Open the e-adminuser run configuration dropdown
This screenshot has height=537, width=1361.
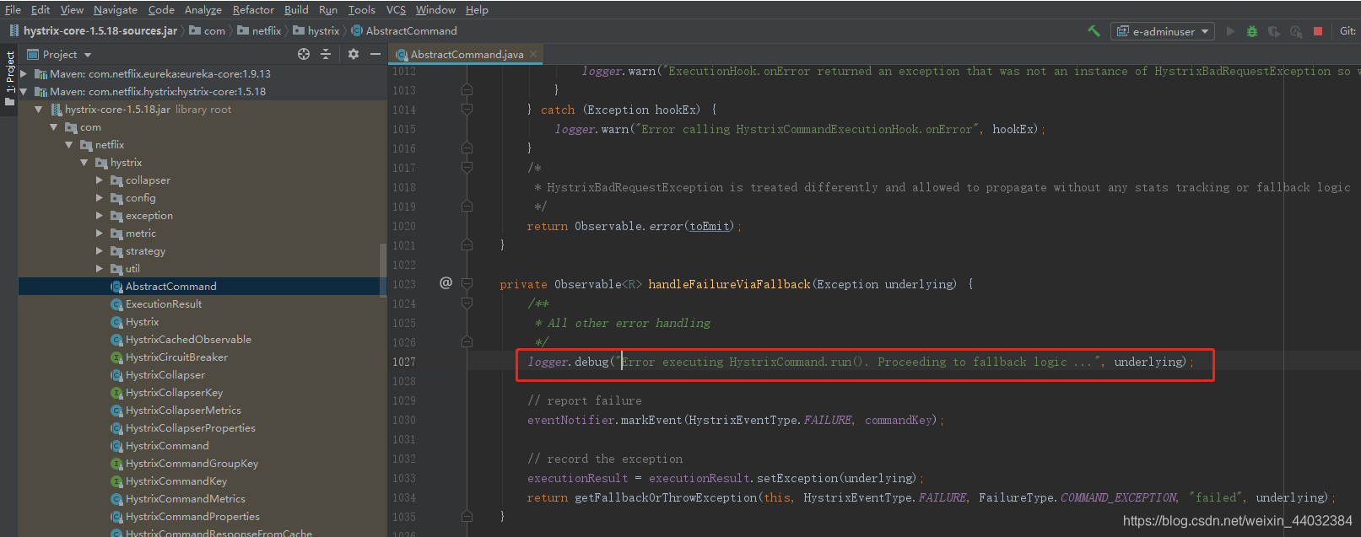[1163, 31]
